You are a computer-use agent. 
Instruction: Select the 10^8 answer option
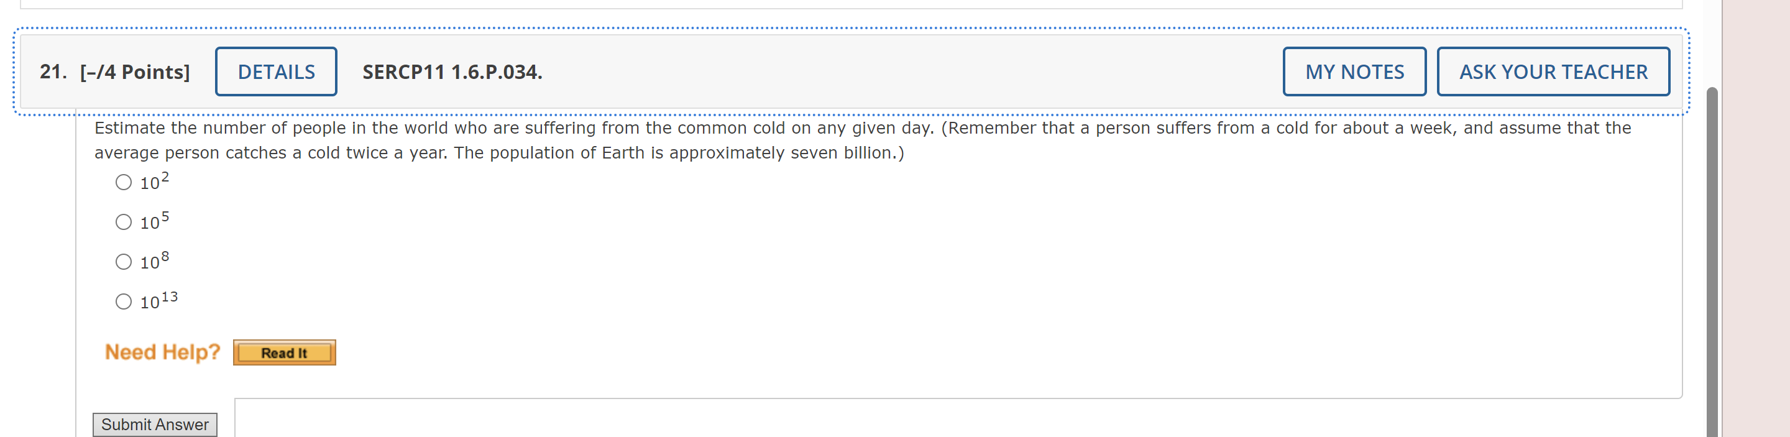click(124, 261)
